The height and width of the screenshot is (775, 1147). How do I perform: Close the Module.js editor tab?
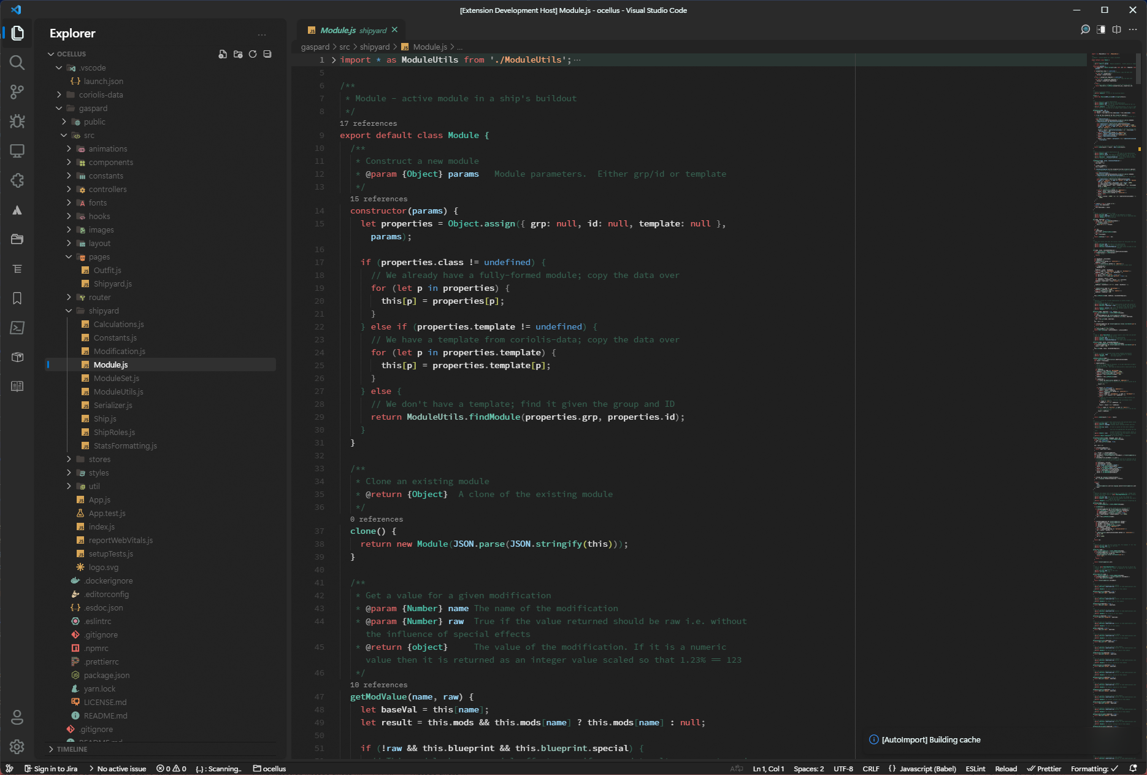(x=394, y=29)
